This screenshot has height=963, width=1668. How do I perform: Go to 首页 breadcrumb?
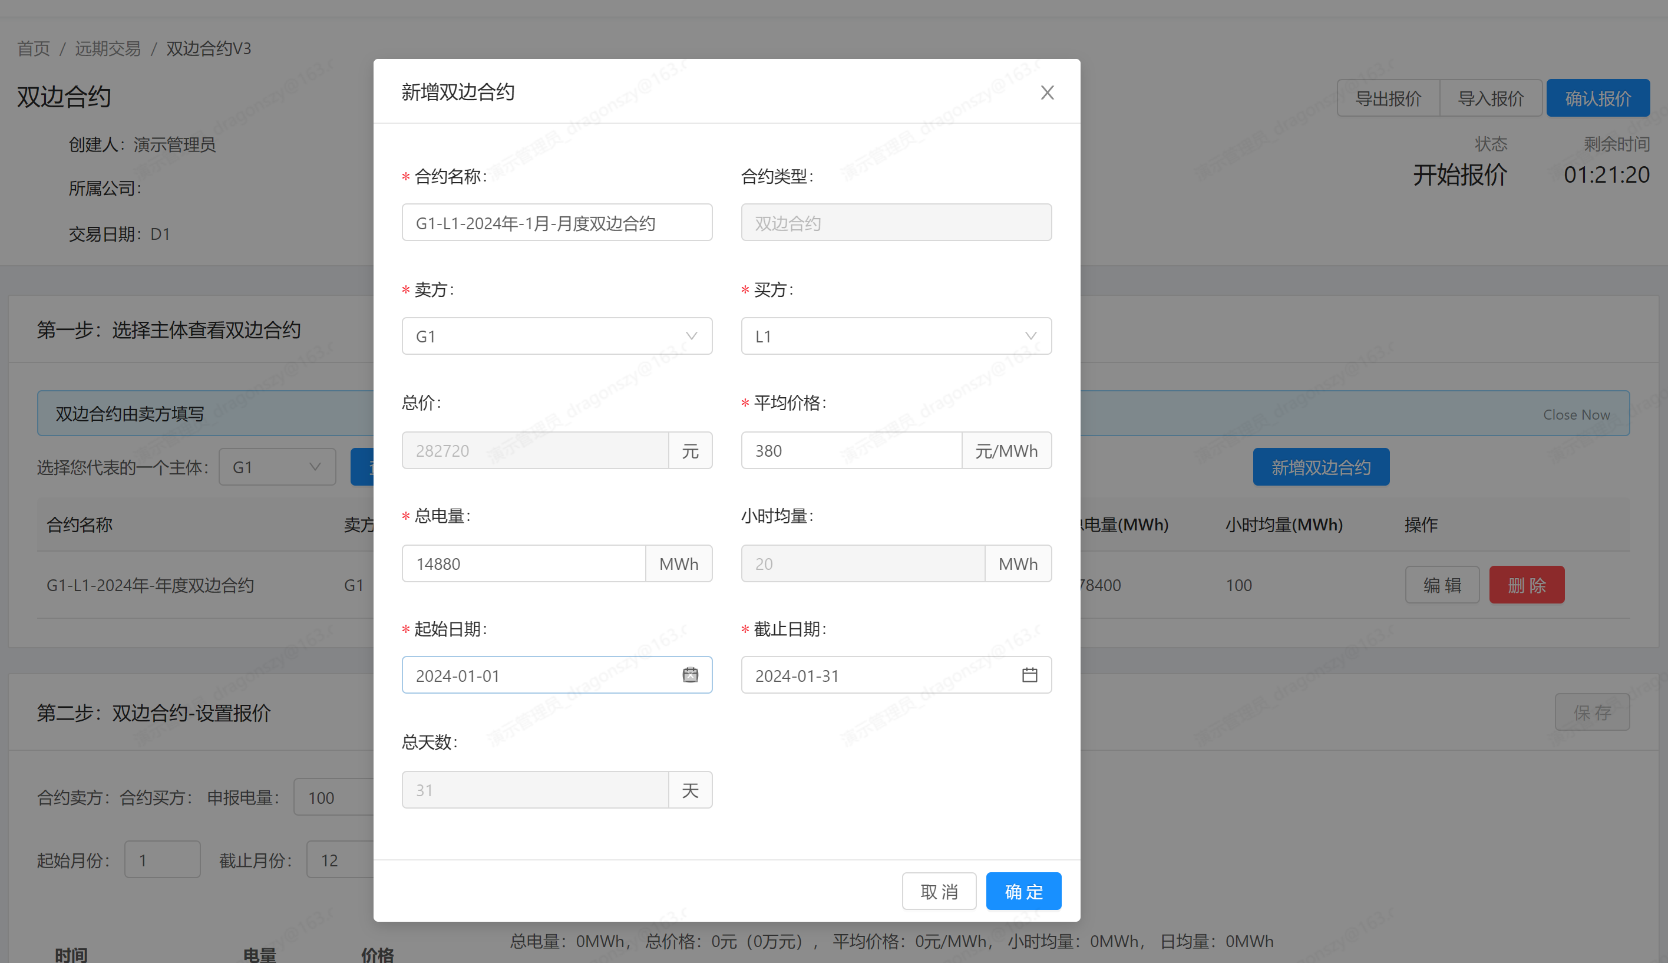(x=33, y=48)
